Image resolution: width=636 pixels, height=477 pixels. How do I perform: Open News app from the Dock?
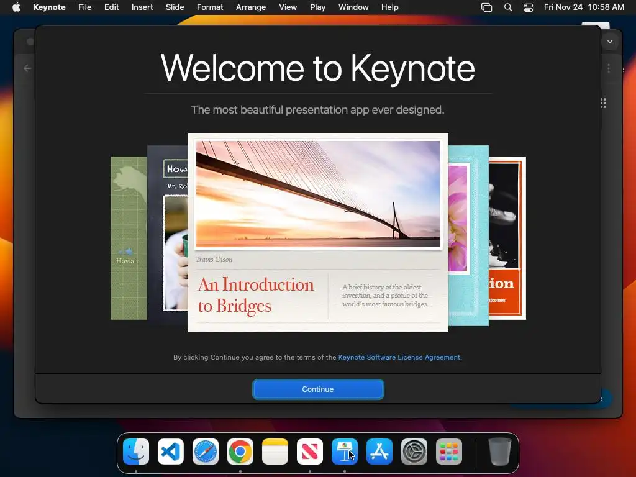(310, 452)
